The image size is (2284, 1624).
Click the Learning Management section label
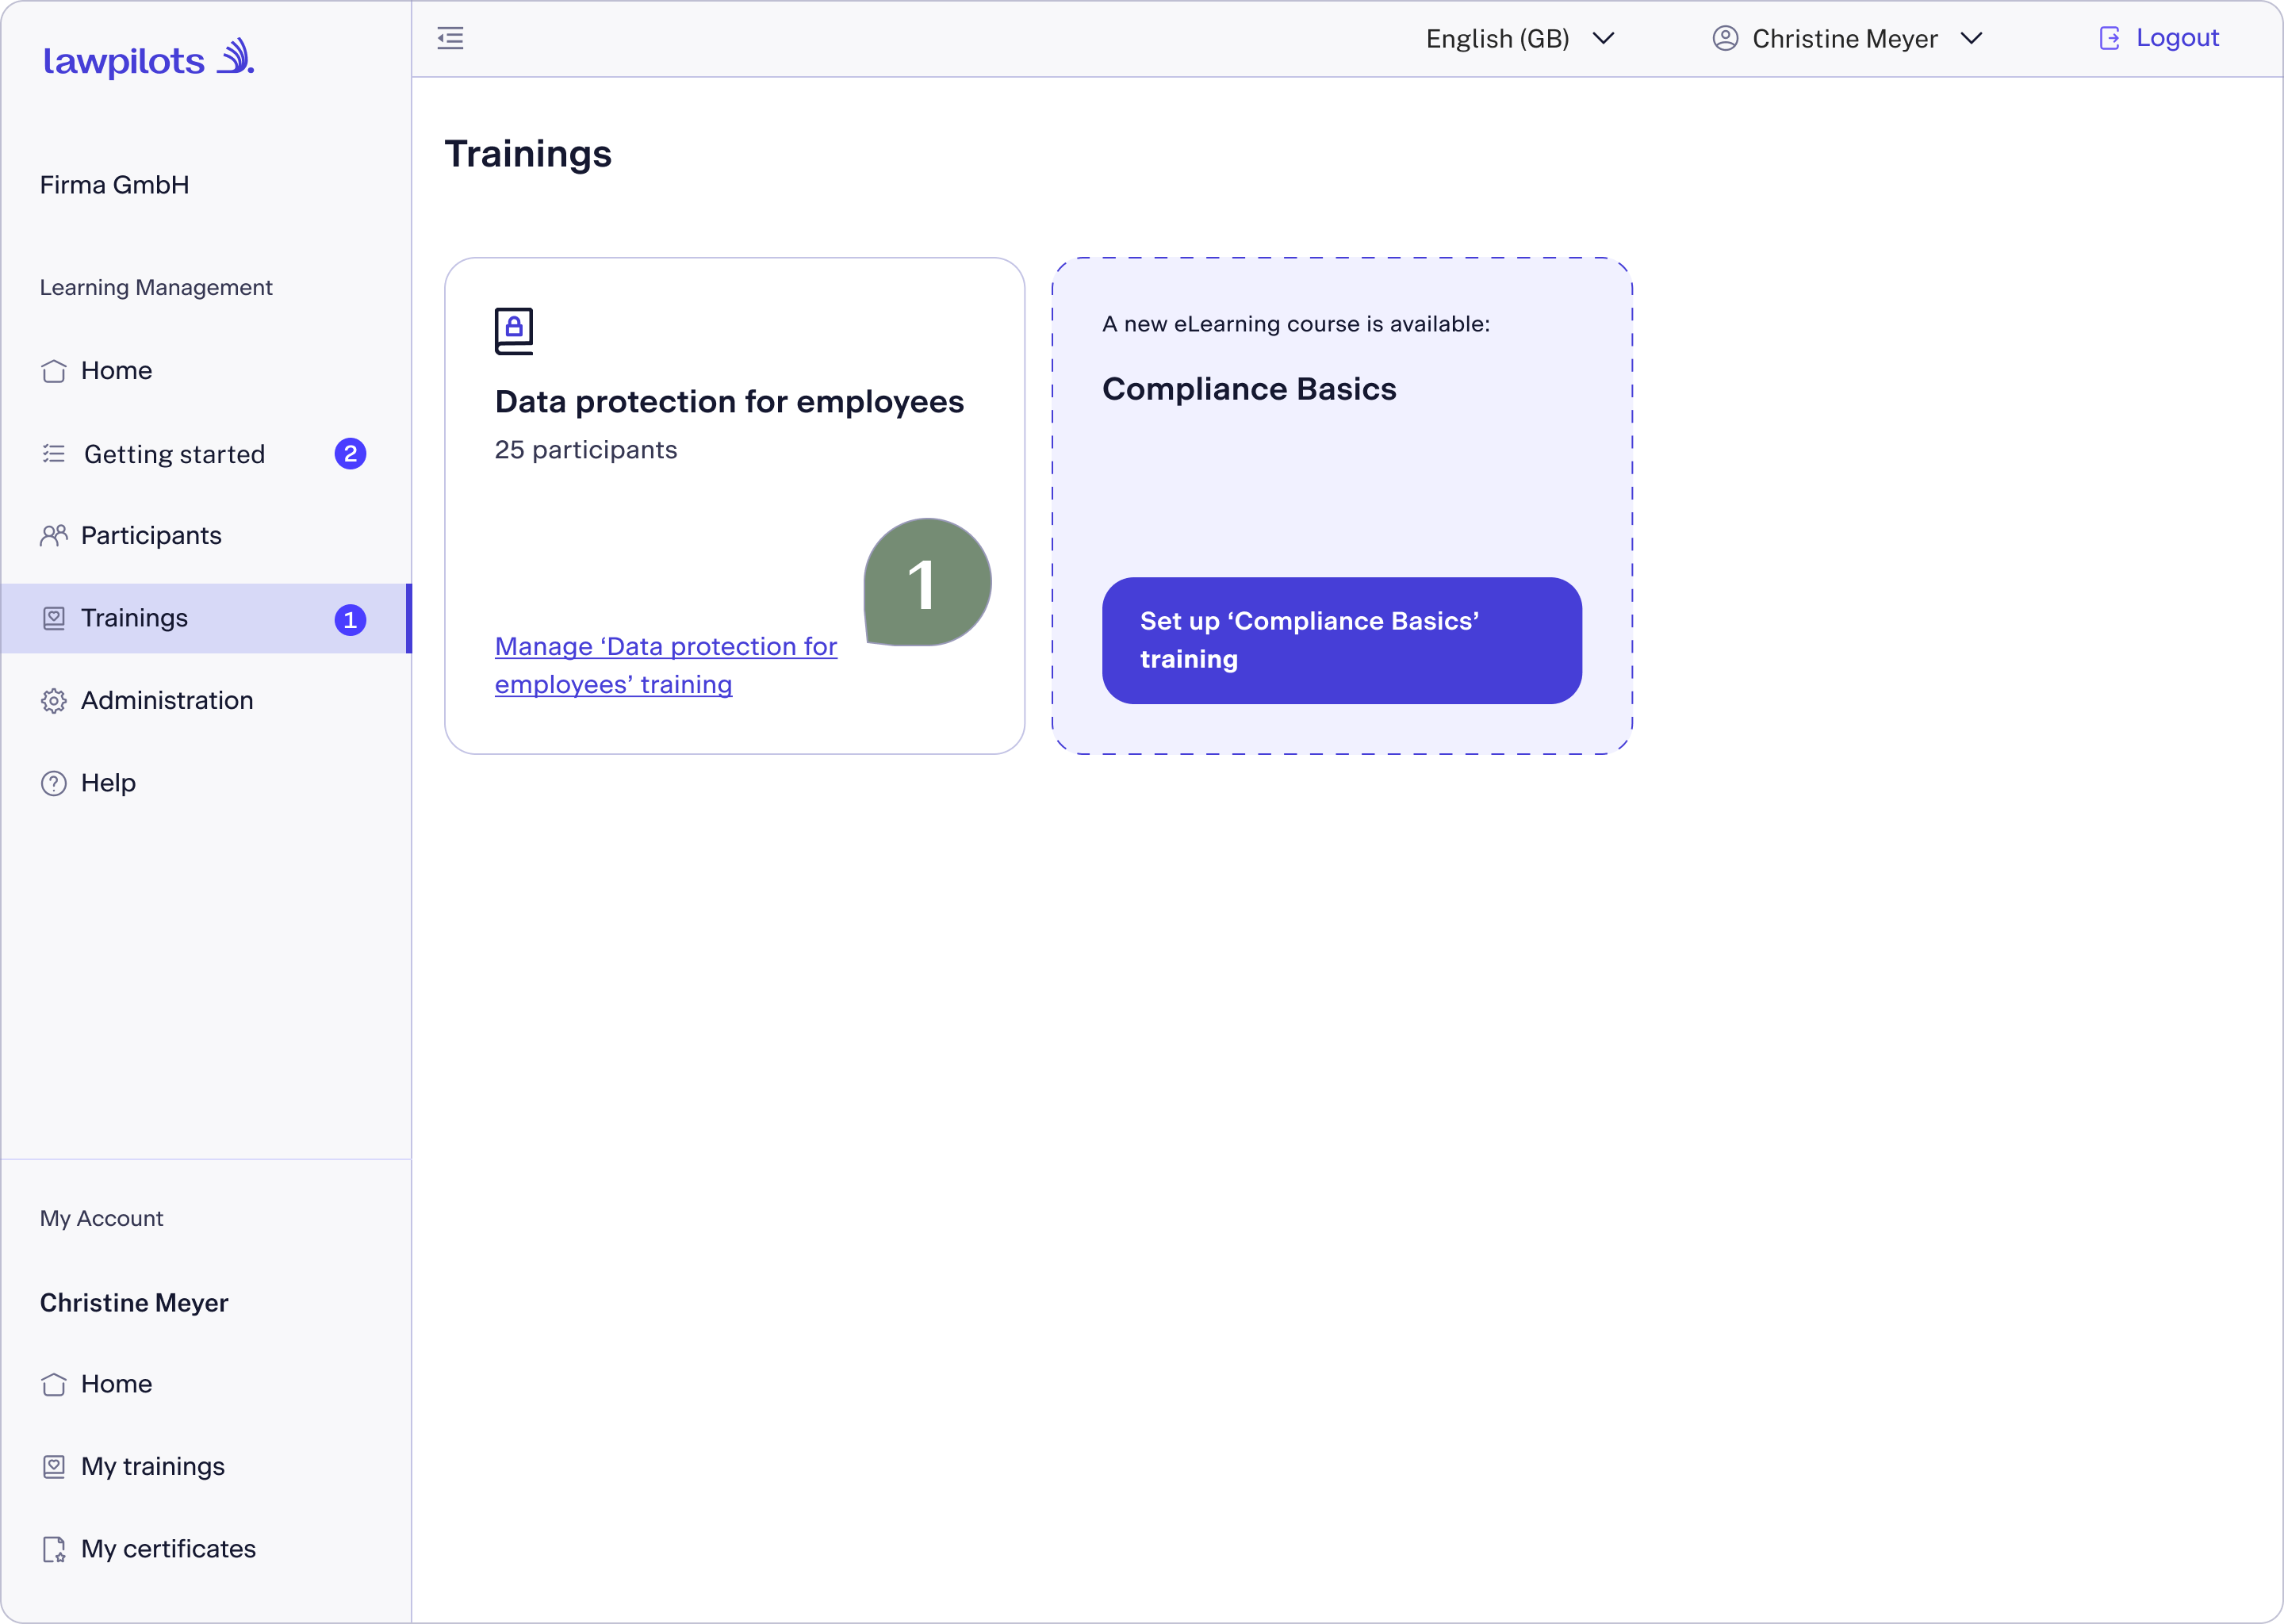(x=156, y=288)
